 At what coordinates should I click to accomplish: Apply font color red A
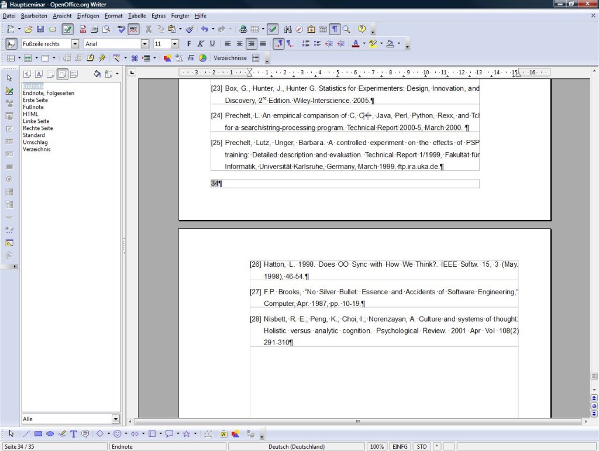pos(356,43)
